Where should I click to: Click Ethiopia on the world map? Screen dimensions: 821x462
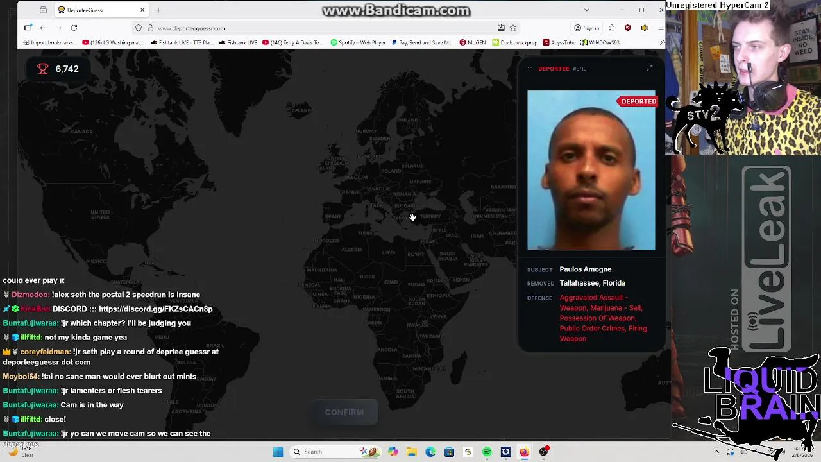tap(439, 296)
